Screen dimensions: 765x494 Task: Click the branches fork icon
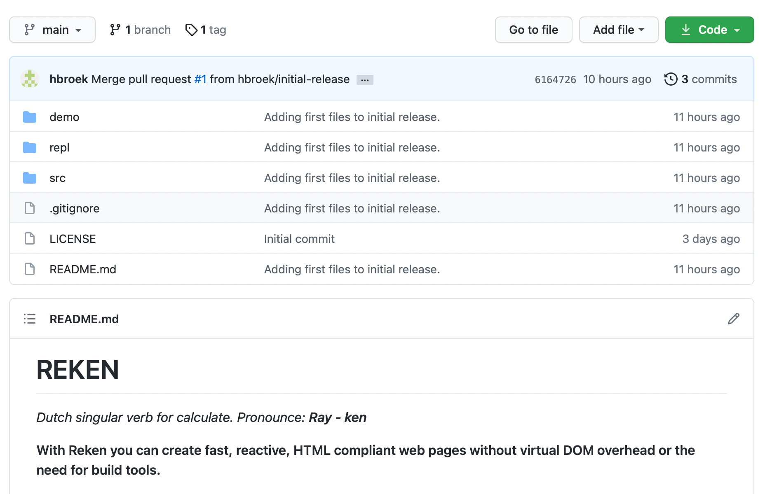[x=115, y=30]
